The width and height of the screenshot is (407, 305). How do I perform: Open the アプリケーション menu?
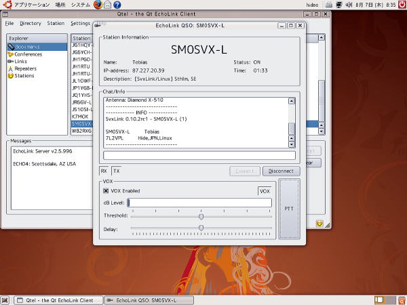(x=32, y=5)
